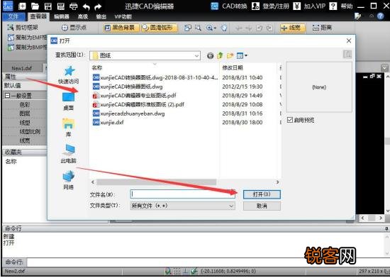Image resolution: width=390 pixels, height=278 pixels.
Task: Click 登录/注册 login button
Action: coord(270,6)
